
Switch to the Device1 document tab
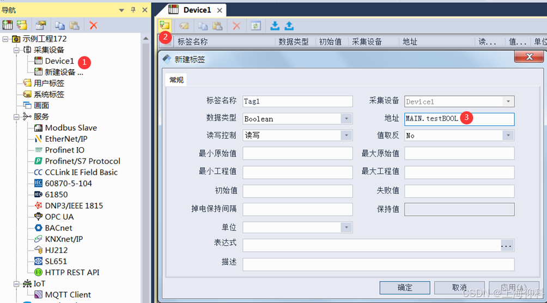[x=197, y=10]
